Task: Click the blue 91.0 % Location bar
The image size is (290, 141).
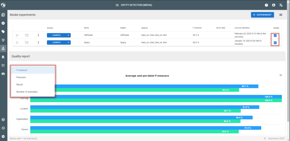Action: (x=145, y=107)
